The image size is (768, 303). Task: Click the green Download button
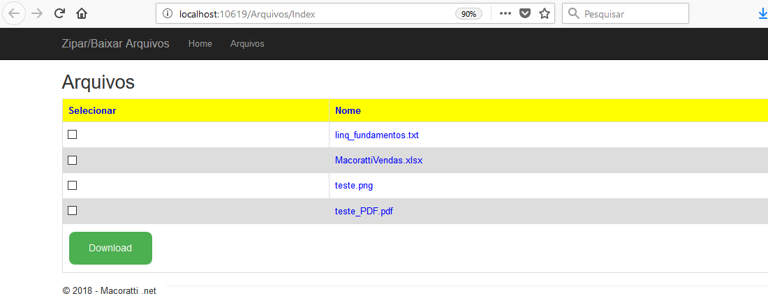[x=111, y=248]
